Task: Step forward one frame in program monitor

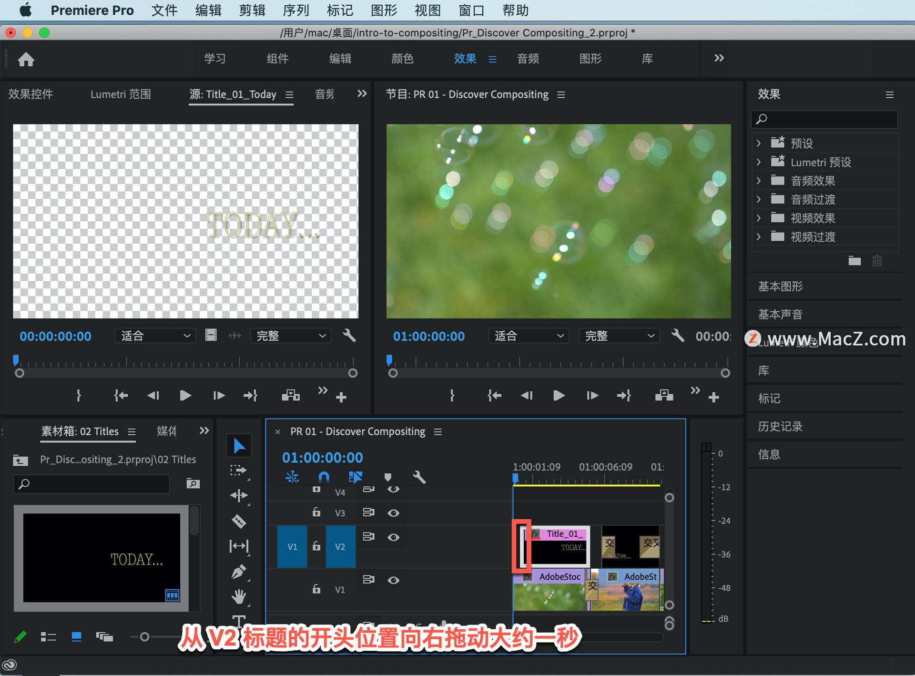Action: [592, 396]
